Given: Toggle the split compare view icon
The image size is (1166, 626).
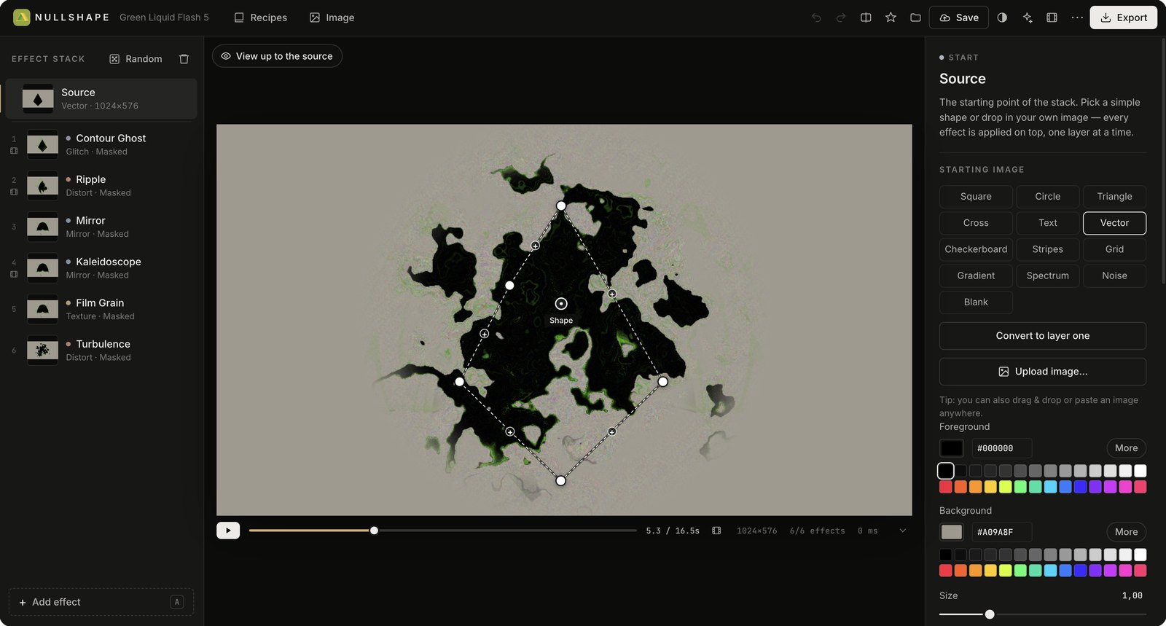Looking at the screenshot, I should click(866, 17).
